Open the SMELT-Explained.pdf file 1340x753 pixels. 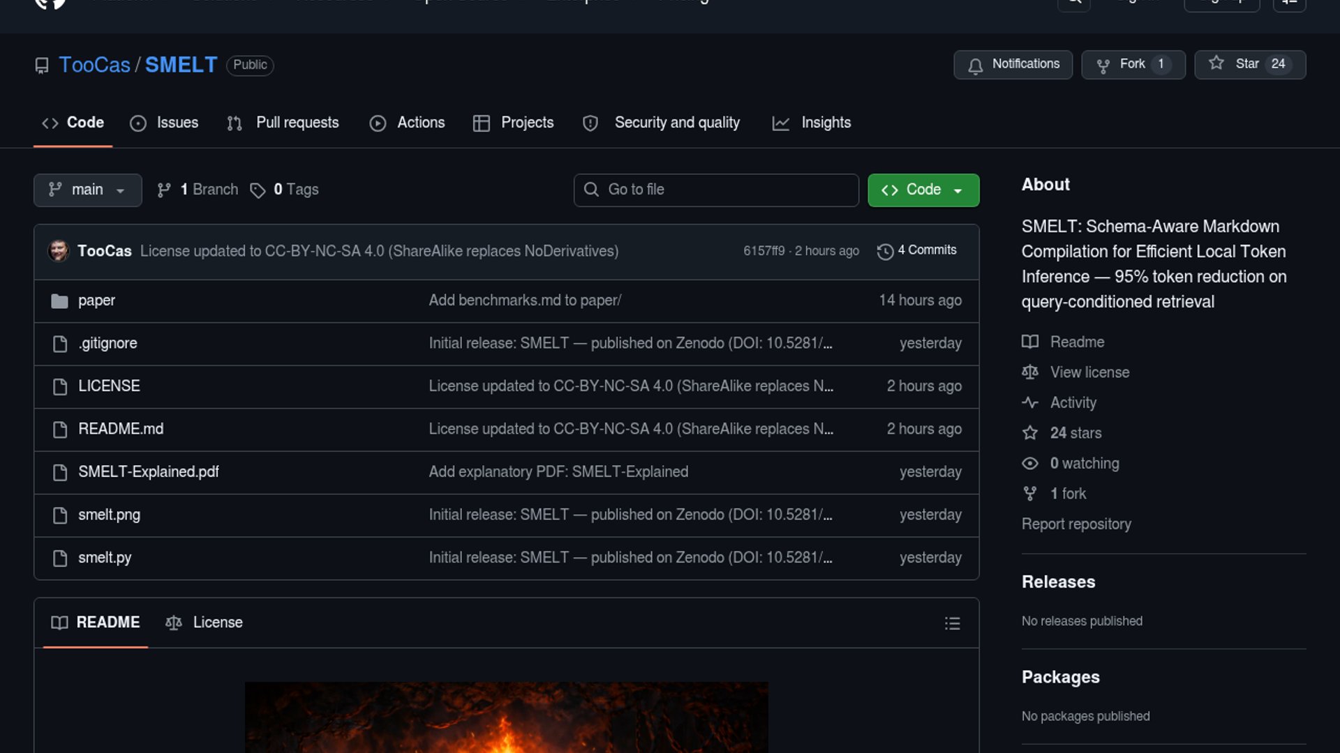click(148, 472)
